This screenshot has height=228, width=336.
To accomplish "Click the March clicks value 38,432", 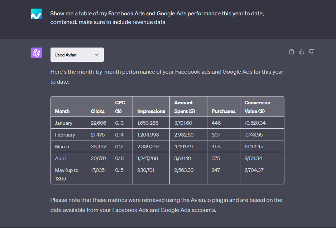I will 99,147.
